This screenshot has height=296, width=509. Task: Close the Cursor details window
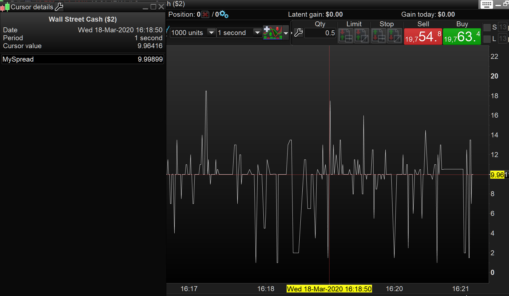(x=161, y=7)
